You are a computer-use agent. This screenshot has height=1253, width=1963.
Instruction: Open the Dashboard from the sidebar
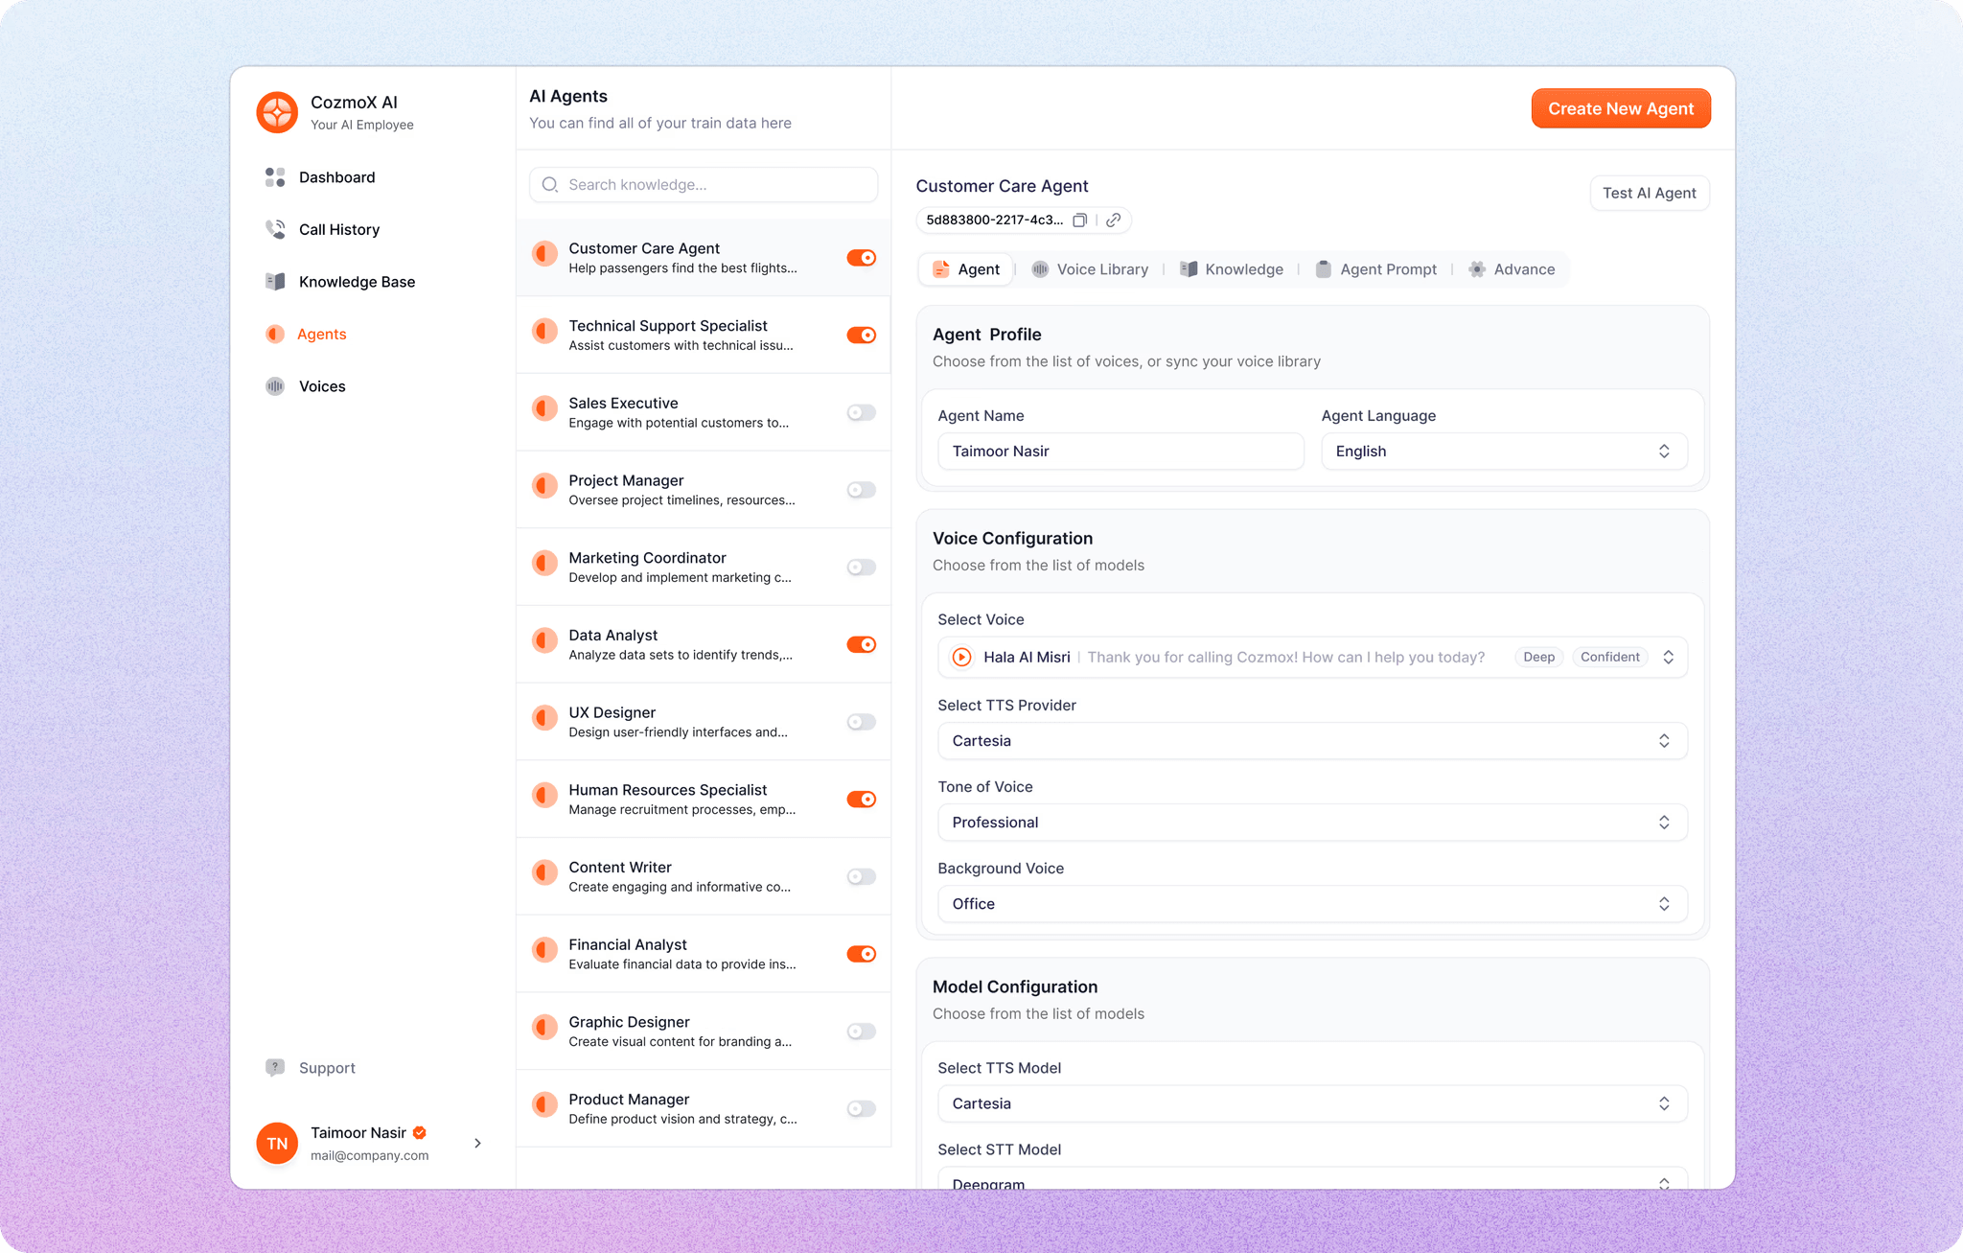336,176
